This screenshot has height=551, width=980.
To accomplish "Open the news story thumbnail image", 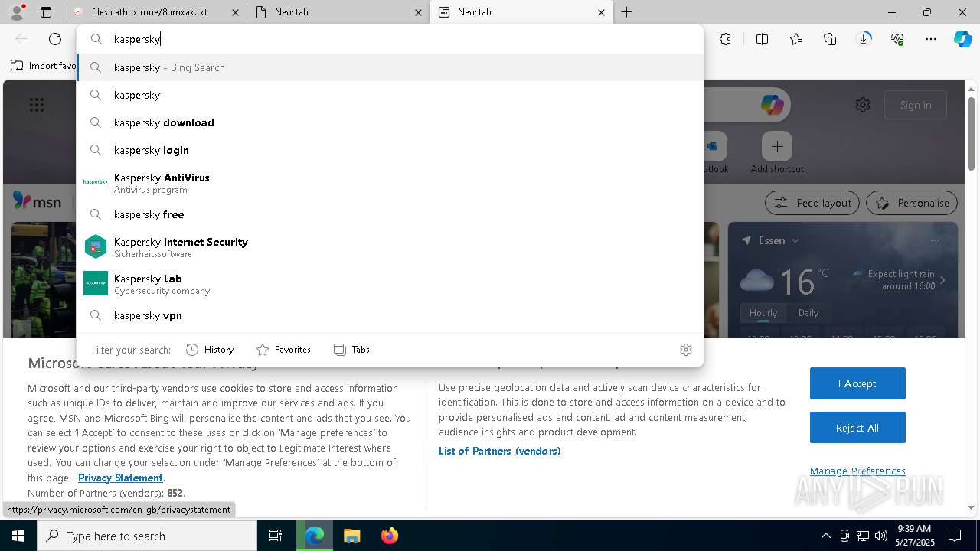I will pyautogui.click(x=44, y=280).
